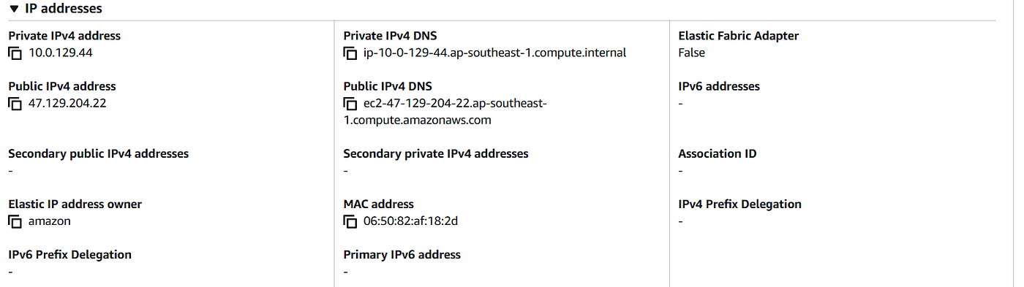Click the IPv6 addresses label
The width and height of the screenshot is (1024, 287).
click(x=719, y=86)
